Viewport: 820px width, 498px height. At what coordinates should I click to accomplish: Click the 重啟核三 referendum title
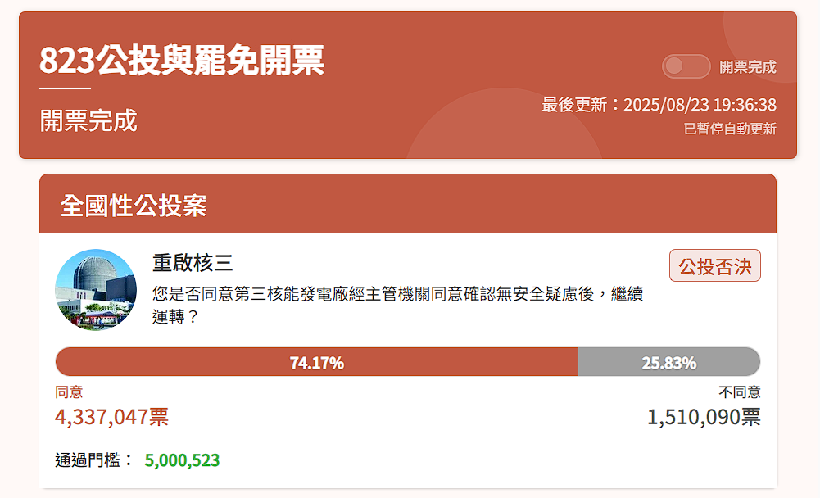pos(193,262)
